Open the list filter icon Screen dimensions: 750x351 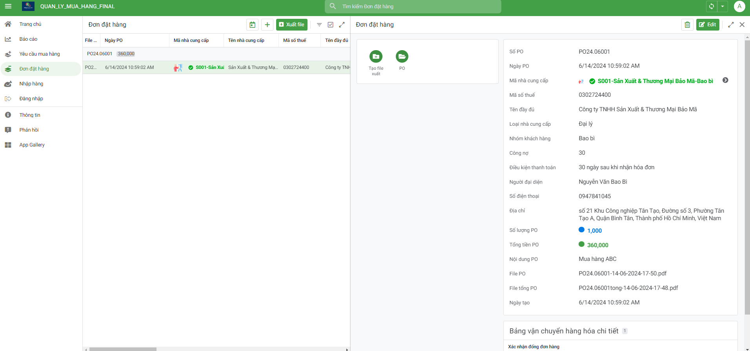click(x=319, y=25)
